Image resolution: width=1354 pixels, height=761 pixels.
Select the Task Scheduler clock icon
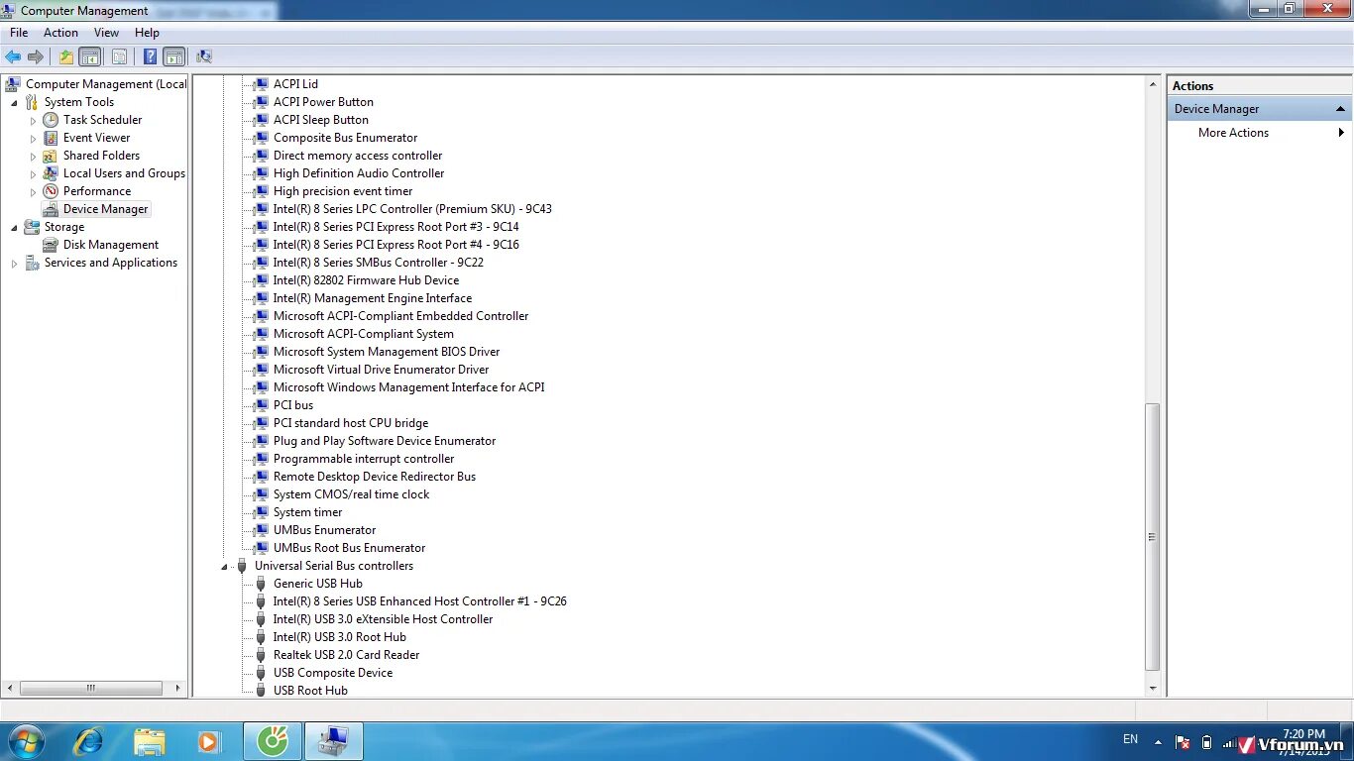[x=51, y=120]
